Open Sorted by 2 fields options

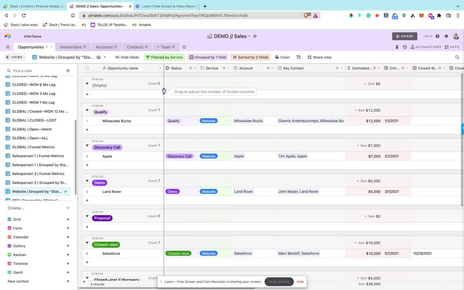[x=251, y=57]
